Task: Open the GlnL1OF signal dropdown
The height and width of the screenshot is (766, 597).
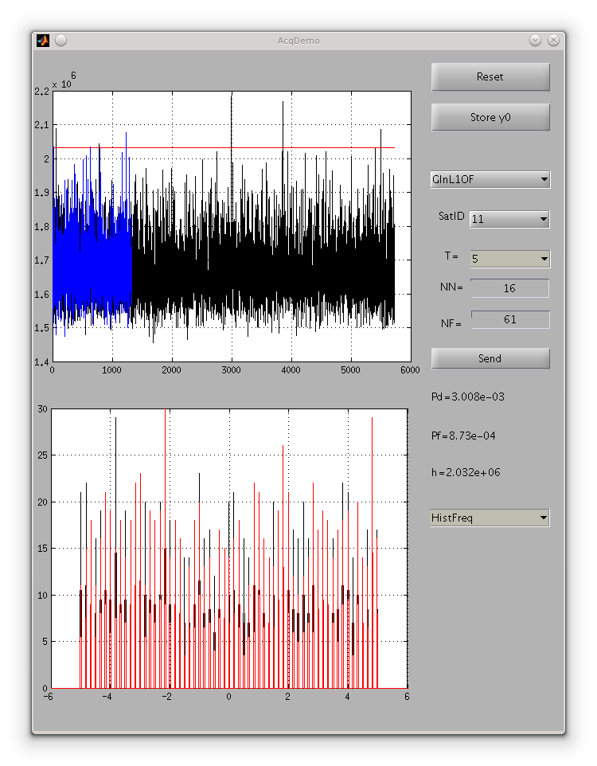Action: (x=490, y=179)
